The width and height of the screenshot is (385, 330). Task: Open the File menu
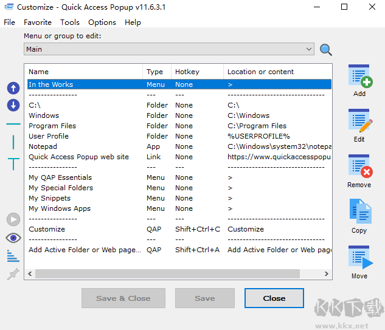tap(9, 22)
